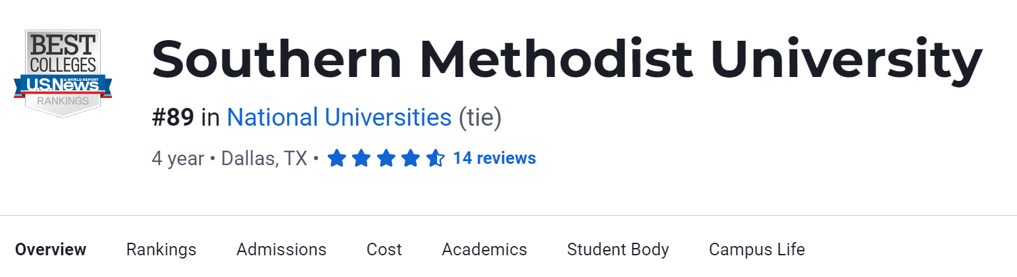
Task: Click the Dallas, TX location text
Action: tap(264, 159)
